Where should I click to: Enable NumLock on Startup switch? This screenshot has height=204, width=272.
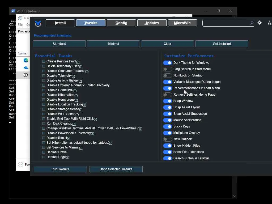(x=168, y=75)
